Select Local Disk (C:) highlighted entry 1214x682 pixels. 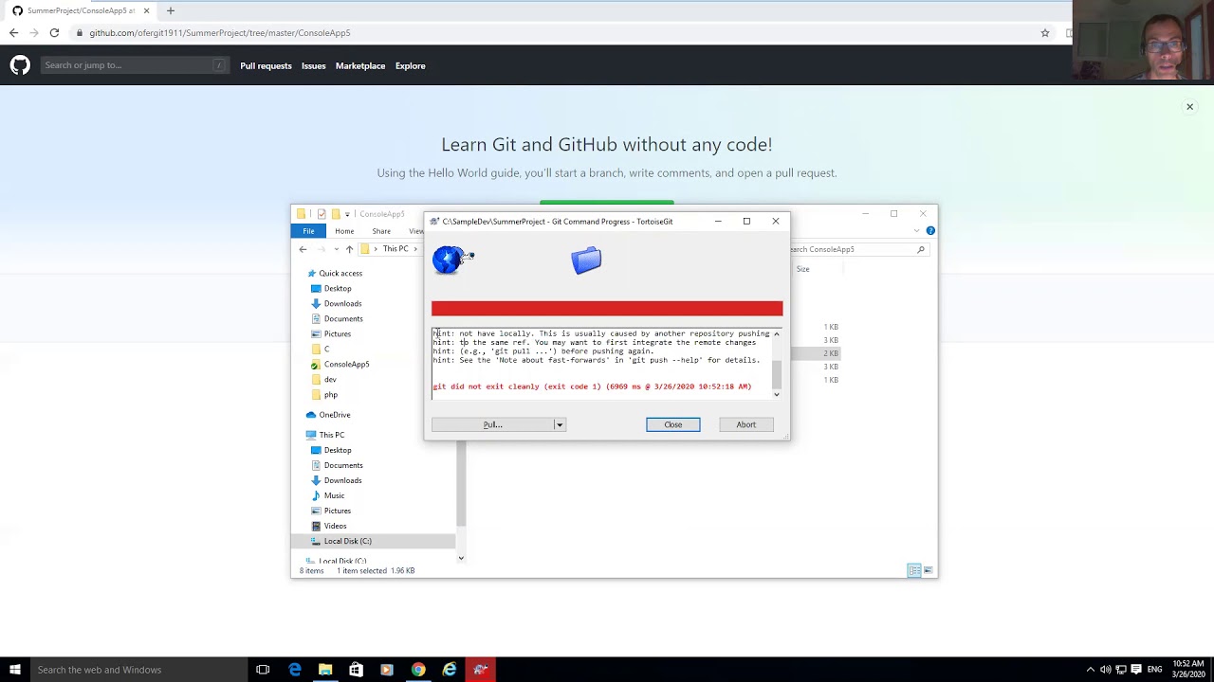pyautogui.click(x=347, y=541)
